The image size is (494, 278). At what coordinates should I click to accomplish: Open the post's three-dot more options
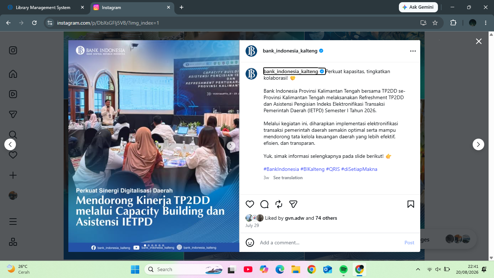(x=413, y=51)
